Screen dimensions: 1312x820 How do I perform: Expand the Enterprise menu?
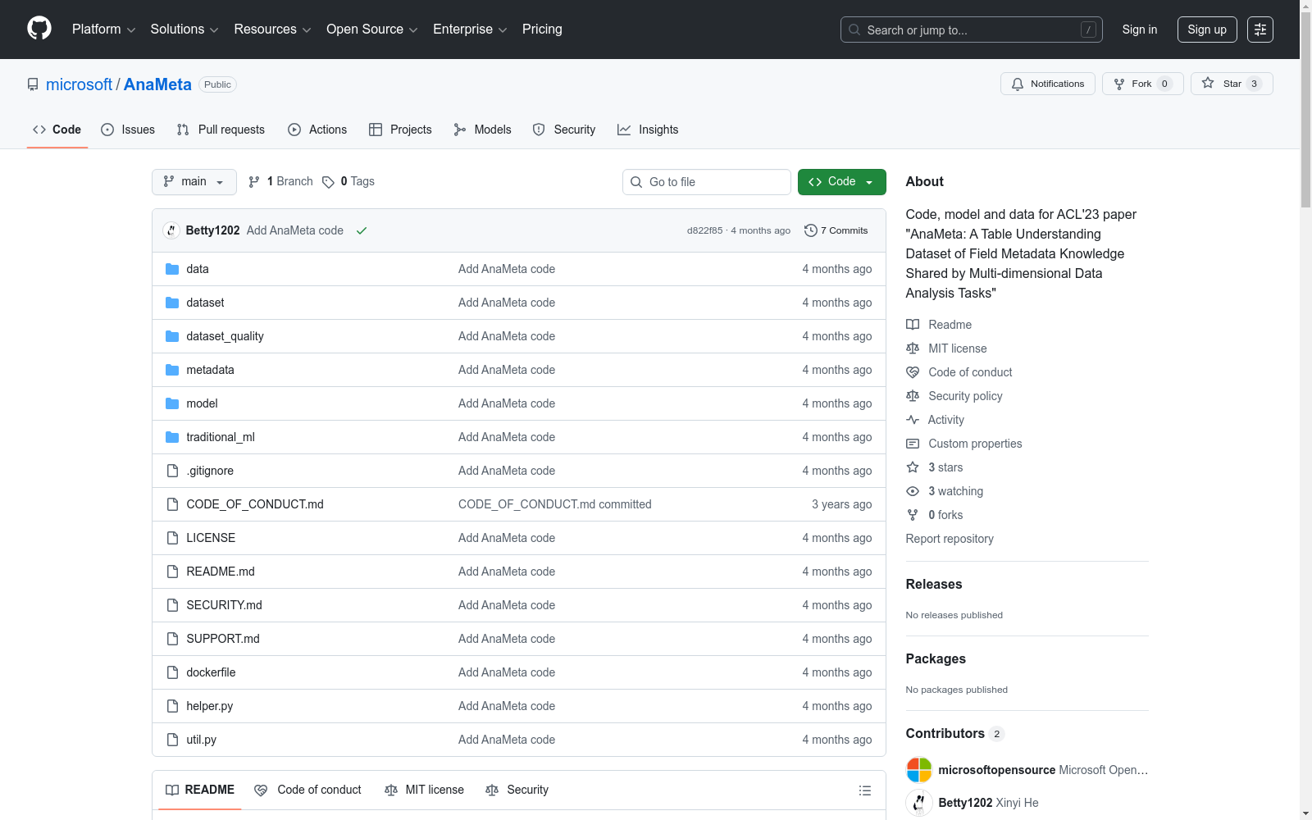point(470,30)
